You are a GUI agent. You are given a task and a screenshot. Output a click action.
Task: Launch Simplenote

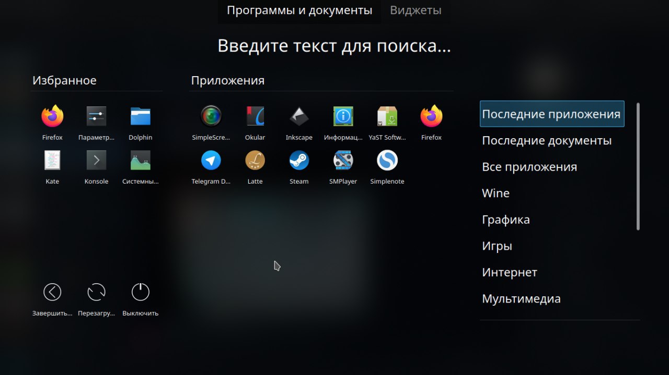pyautogui.click(x=387, y=160)
